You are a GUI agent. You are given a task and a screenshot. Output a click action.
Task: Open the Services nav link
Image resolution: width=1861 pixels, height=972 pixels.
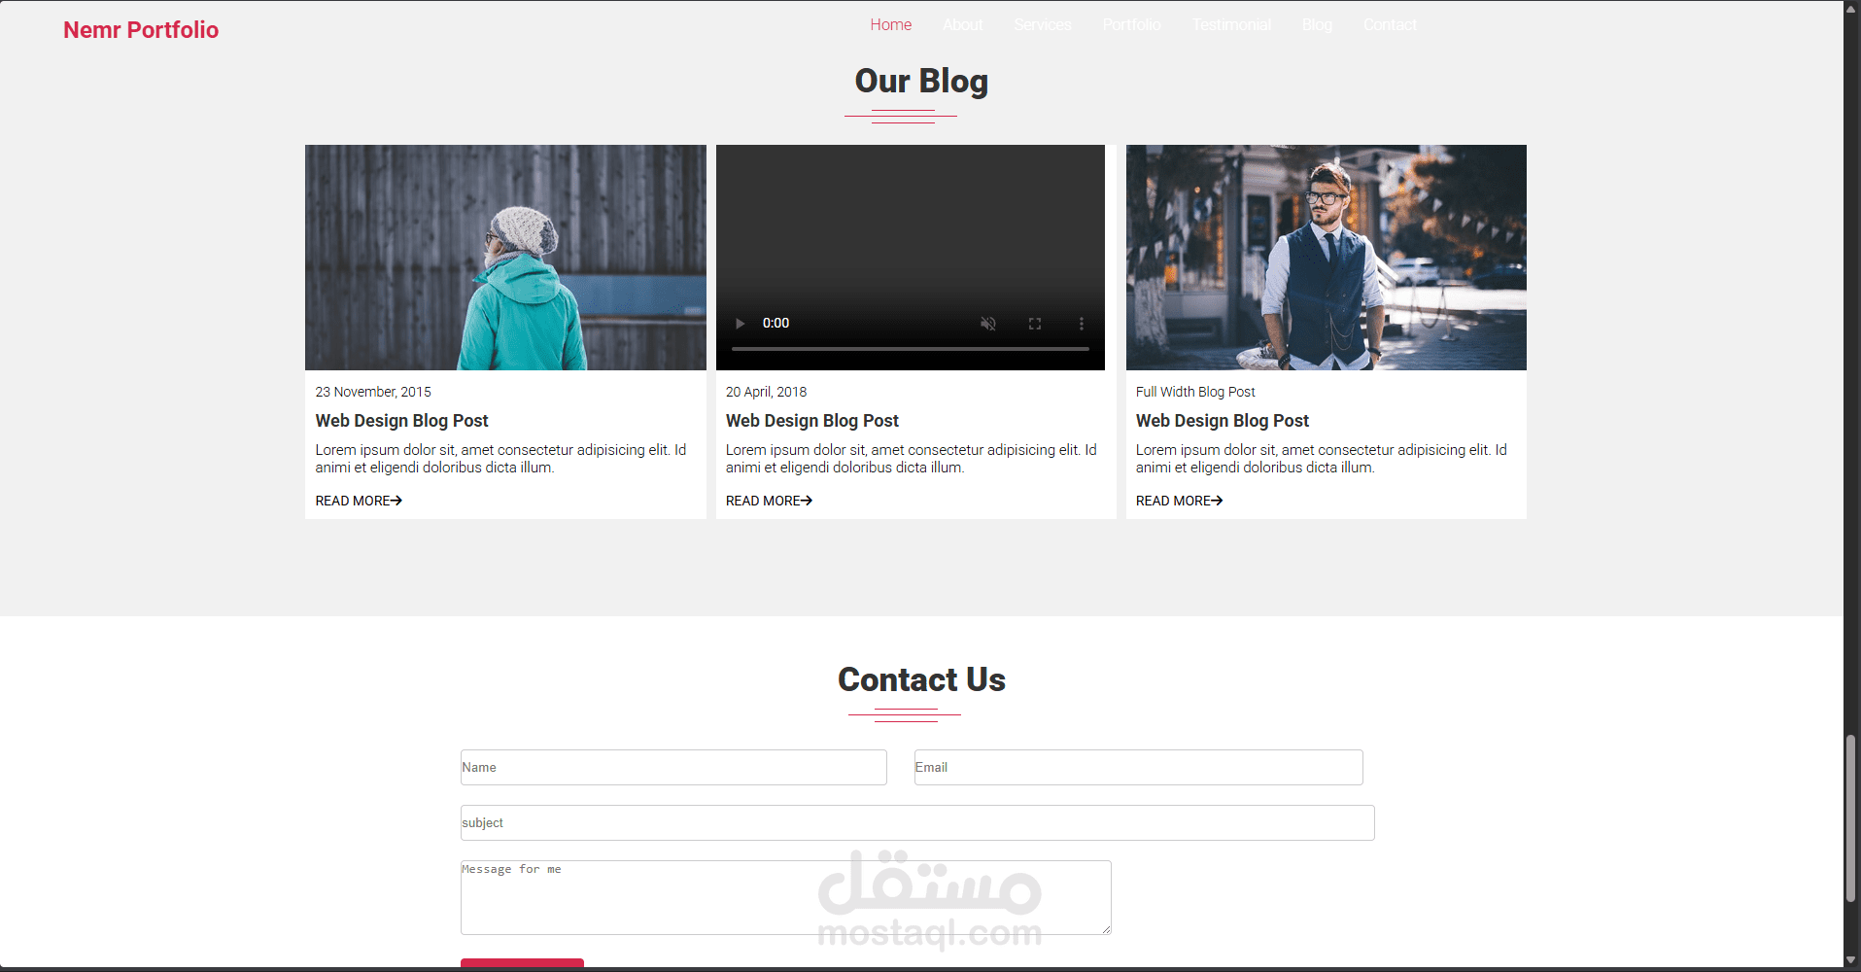[x=1043, y=24]
